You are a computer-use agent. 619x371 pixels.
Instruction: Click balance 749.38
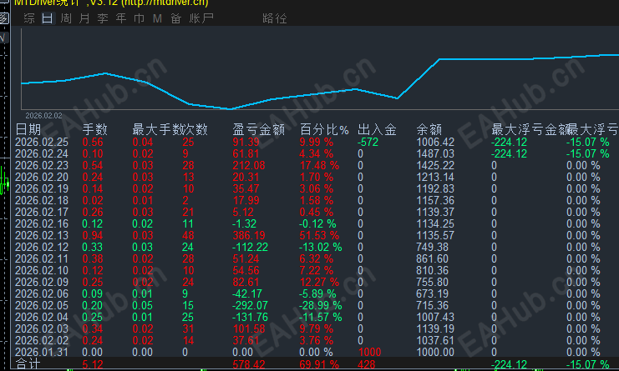(432, 247)
